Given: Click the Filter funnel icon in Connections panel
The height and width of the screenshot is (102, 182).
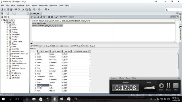Looking at the screenshot, I should pos(8,17).
